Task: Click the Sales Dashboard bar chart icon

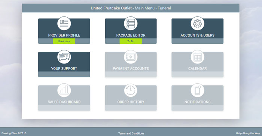Action: (64, 90)
